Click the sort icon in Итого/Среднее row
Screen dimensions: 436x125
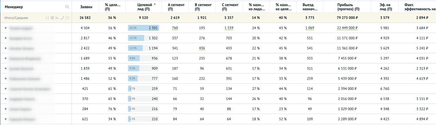coord(47,18)
